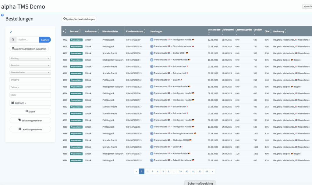
Task: Open Spalten/Sortiereinstellungen settings
Action: (79, 19)
